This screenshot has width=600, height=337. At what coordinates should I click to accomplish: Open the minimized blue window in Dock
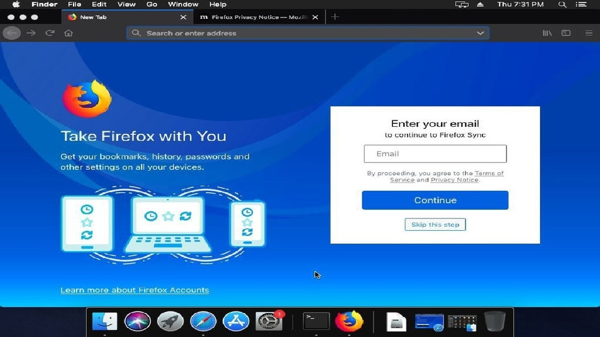(429, 322)
